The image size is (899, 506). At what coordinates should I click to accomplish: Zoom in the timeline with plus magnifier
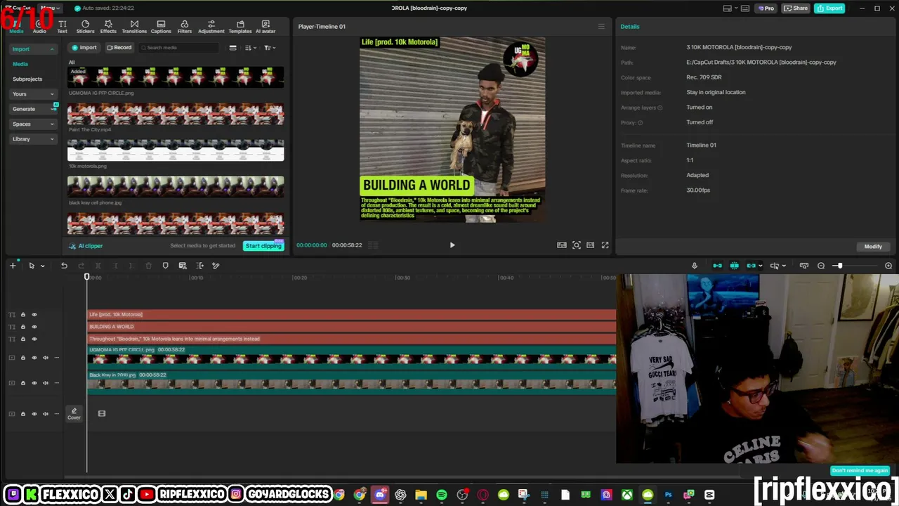pos(888,266)
